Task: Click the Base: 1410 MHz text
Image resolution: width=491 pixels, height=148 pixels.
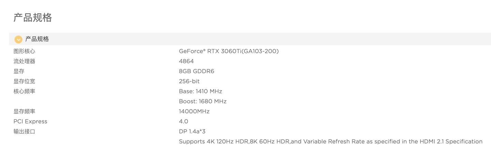Action: pos(200,92)
